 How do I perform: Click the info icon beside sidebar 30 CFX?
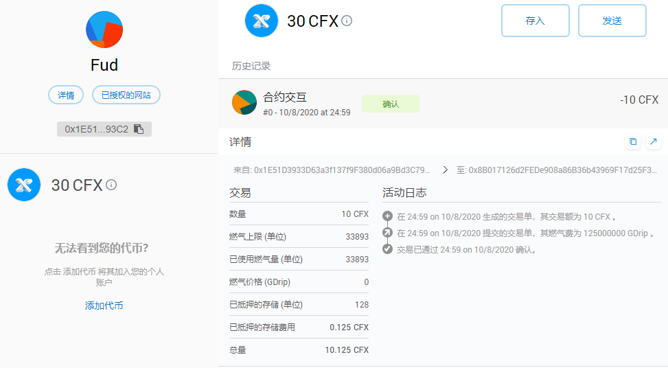point(111,185)
